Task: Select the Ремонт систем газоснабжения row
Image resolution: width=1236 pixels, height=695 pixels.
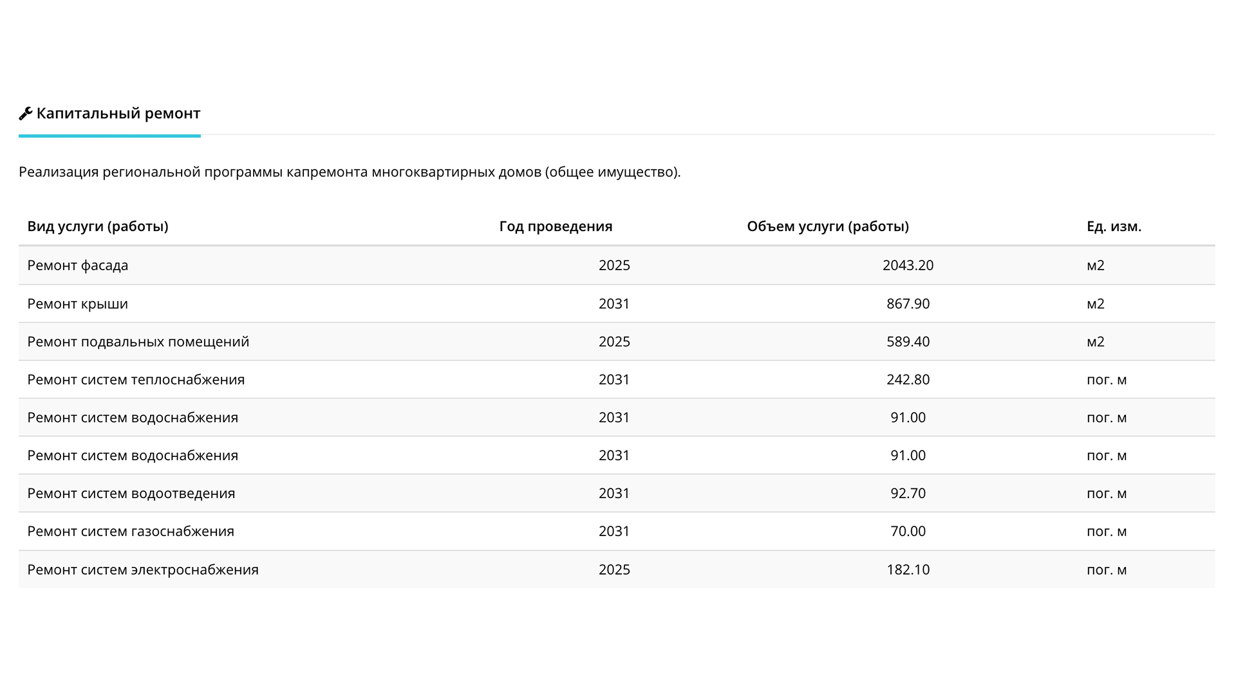Action: pyautogui.click(x=131, y=532)
